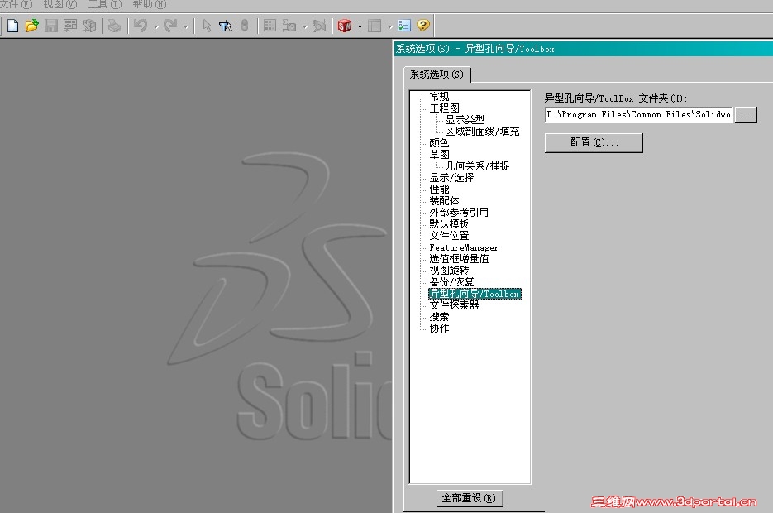Select 异型孔向导/Toolbox in the tree

tap(475, 294)
